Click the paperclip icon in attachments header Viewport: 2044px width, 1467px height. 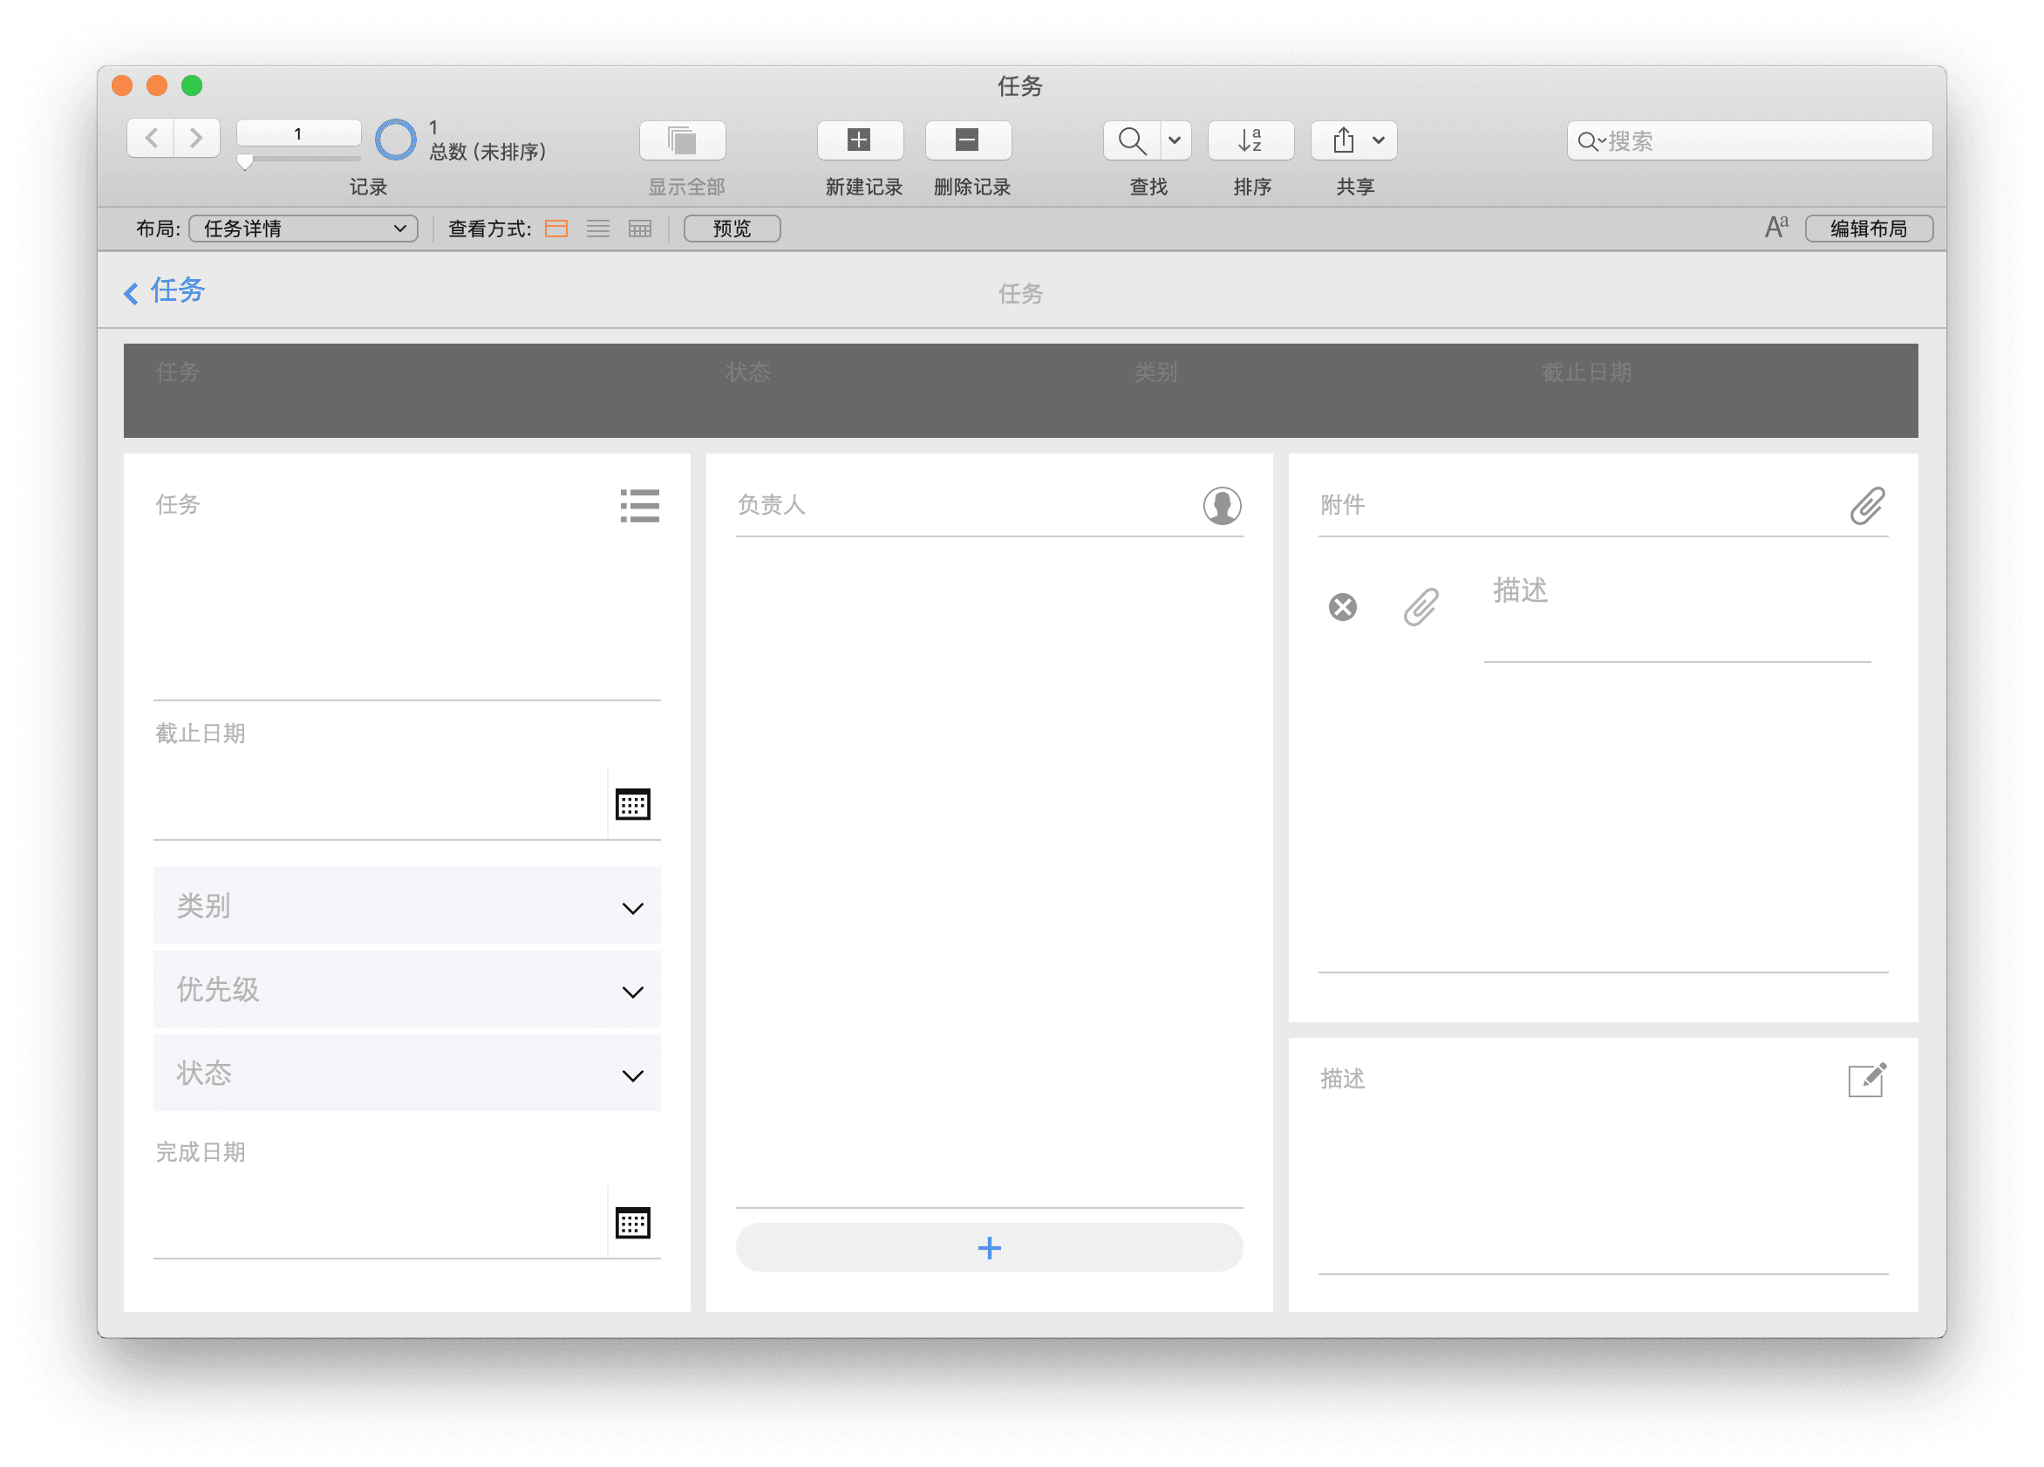pos(1866,506)
